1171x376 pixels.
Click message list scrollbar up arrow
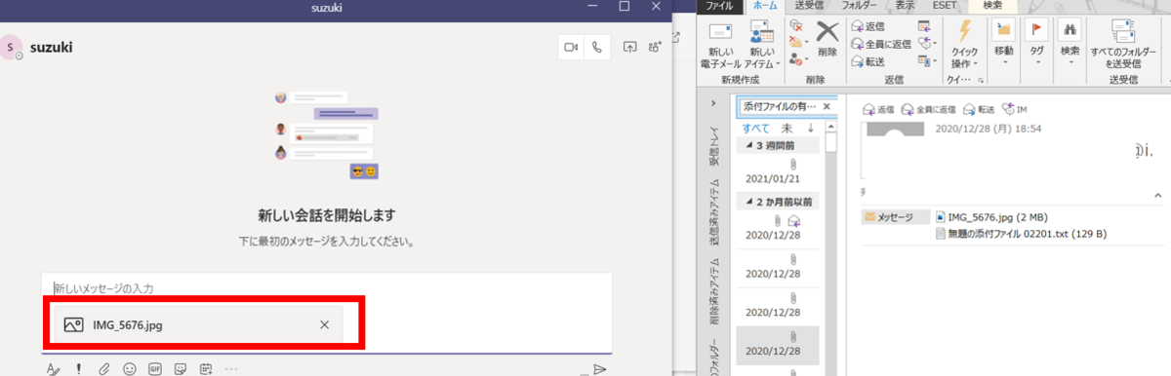click(831, 127)
